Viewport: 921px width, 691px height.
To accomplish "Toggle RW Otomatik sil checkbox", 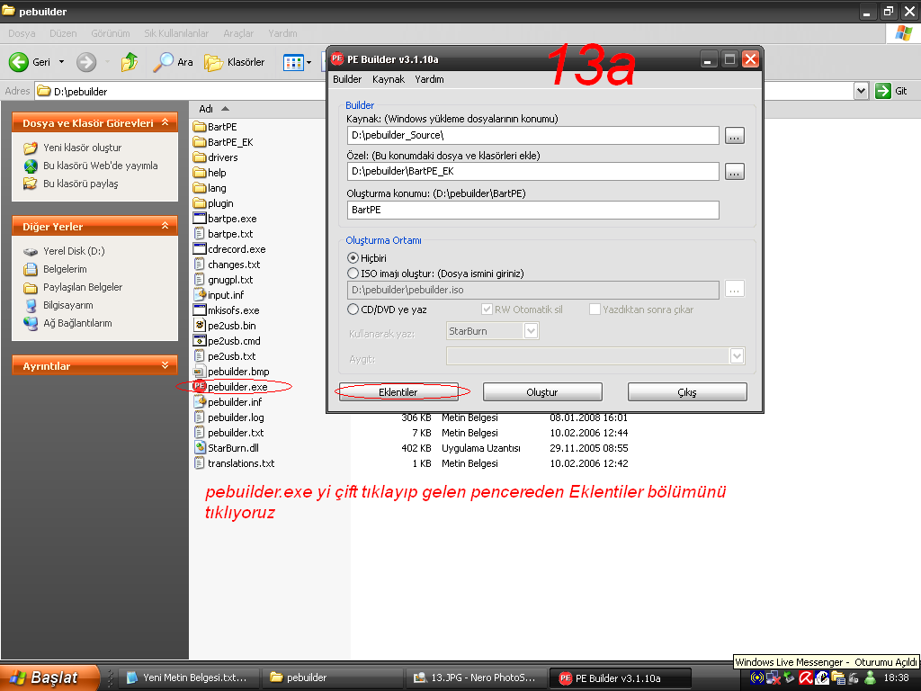I will click(487, 310).
